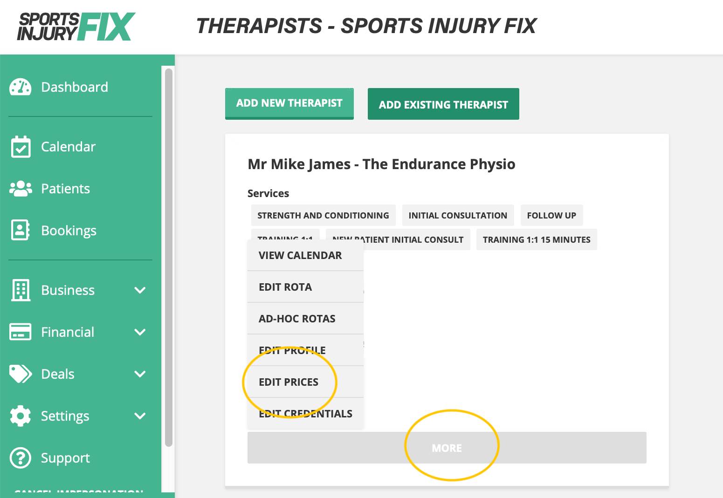Click the Dashboard speedometer icon

21,87
